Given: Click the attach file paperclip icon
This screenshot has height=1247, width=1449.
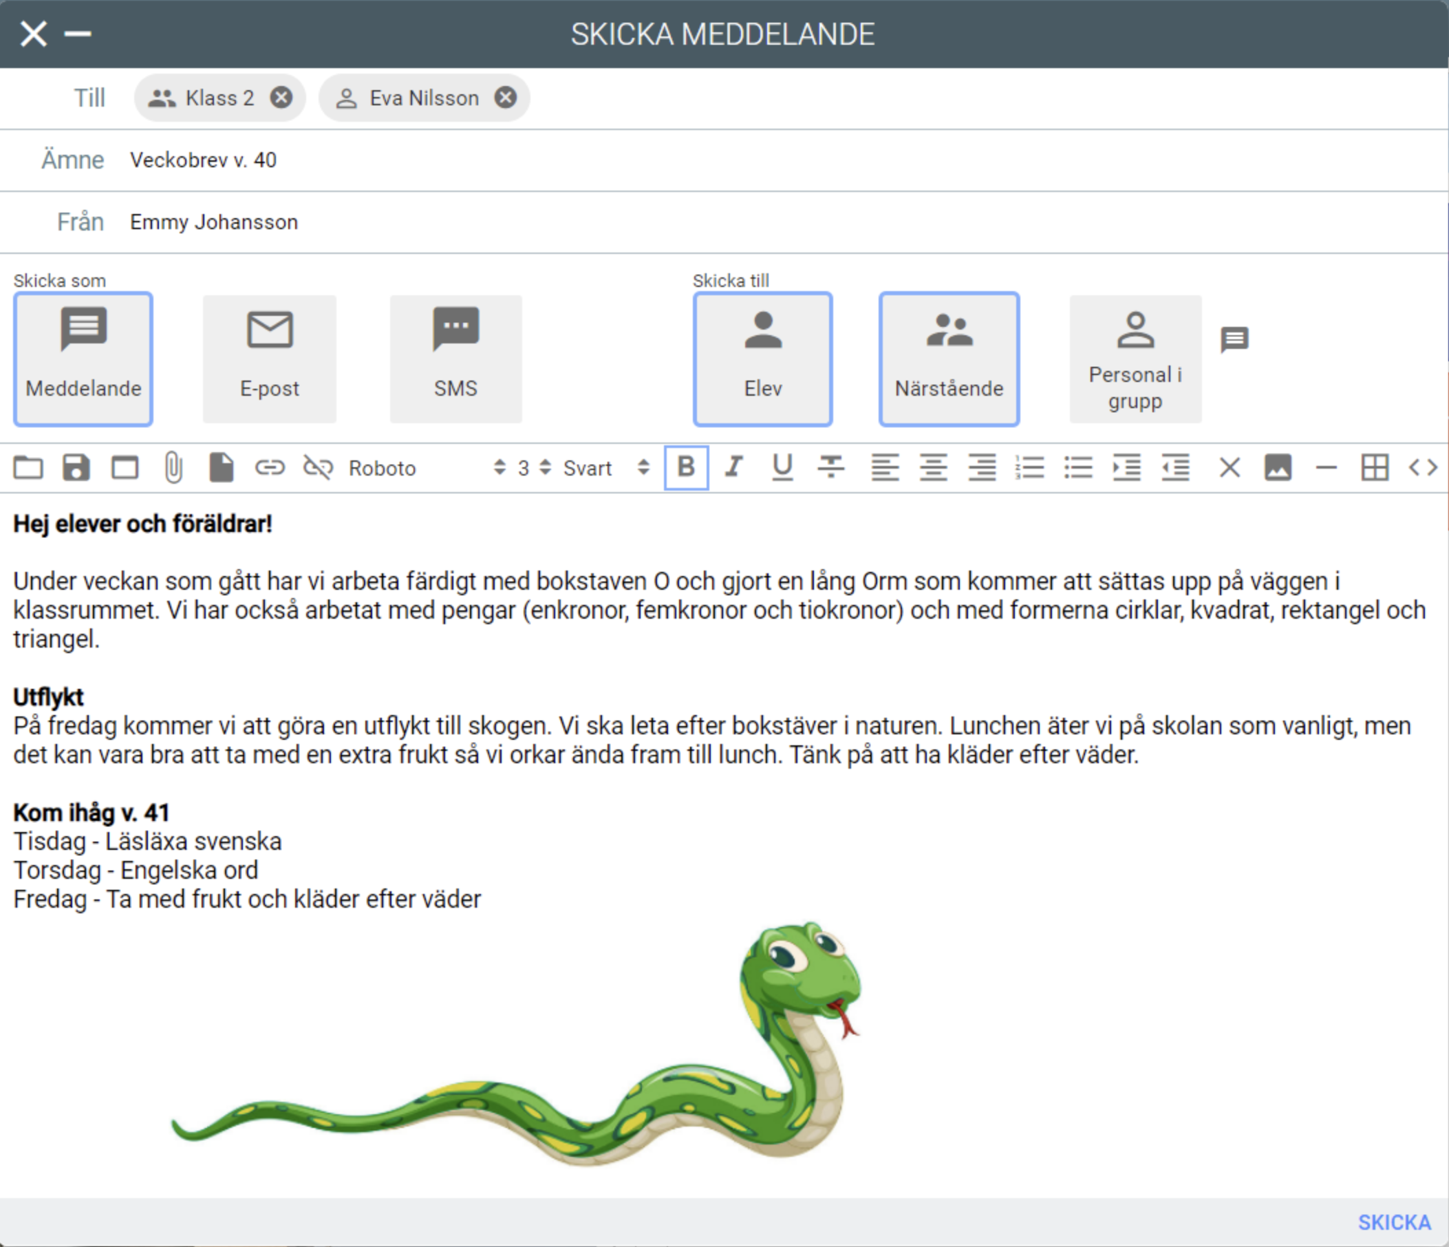Looking at the screenshot, I should tap(173, 467).
